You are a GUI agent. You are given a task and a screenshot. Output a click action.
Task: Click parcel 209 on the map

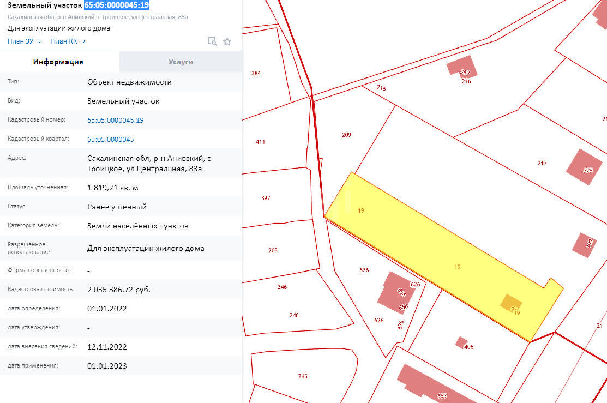pos(346,134)
